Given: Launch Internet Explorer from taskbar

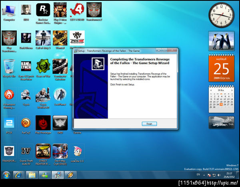Looking at the screenshot, I should [x=18, y=175].
